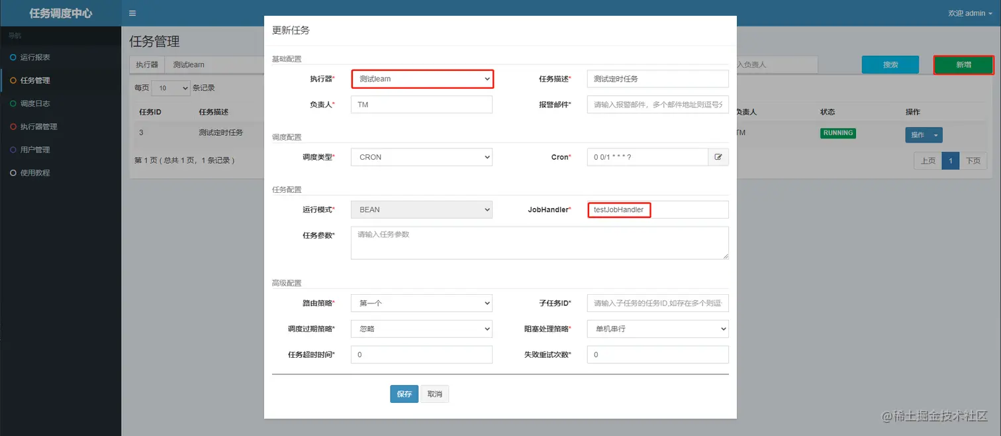
Task: Focus the 任务描述 input field
Action: click(x=658, y=79)
